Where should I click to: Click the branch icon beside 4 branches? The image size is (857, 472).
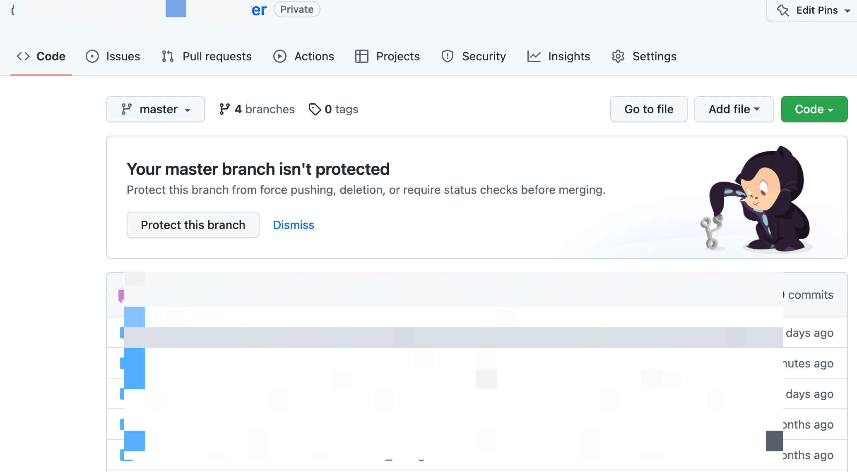[224, 109]
